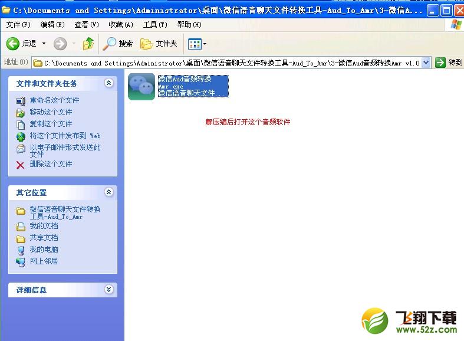Click the 共享文档 folder icon
464x341 pixels.
pos(21,238)
